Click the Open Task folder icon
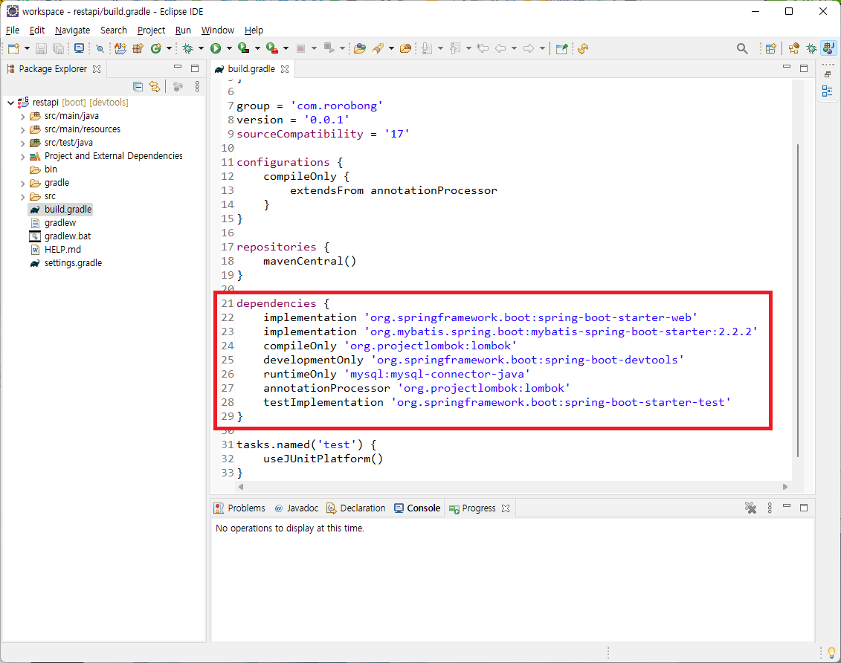Viewport: 841px width, 663px height. (x=406, y=49)
